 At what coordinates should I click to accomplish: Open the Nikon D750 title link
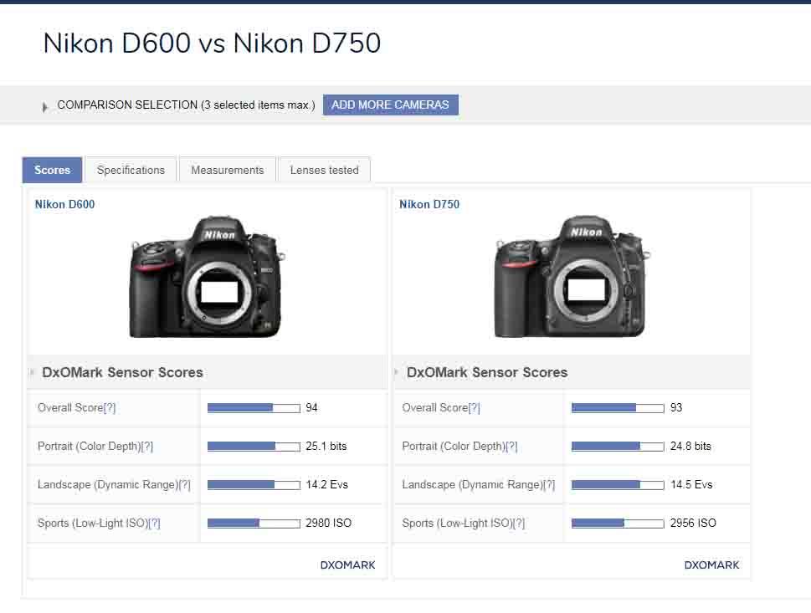pos(429,204)
